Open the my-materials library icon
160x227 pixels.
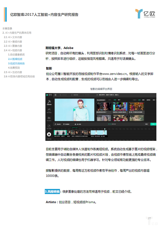coord(49,118)
